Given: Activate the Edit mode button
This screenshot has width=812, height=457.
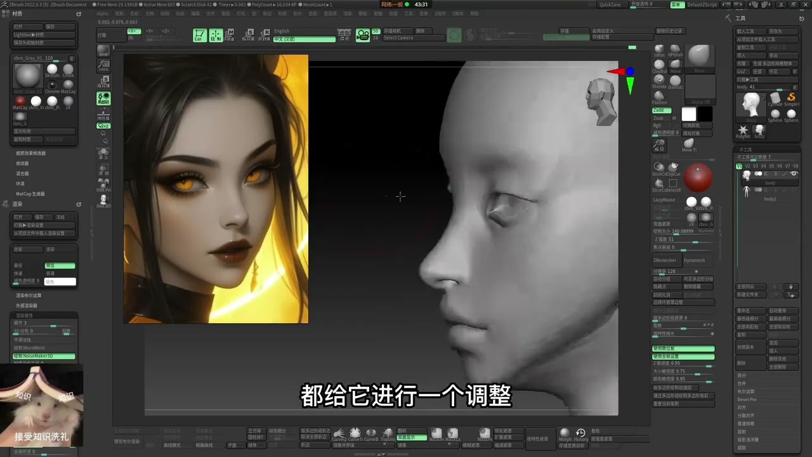Looking at the screenshot, I should coord(199,36).
